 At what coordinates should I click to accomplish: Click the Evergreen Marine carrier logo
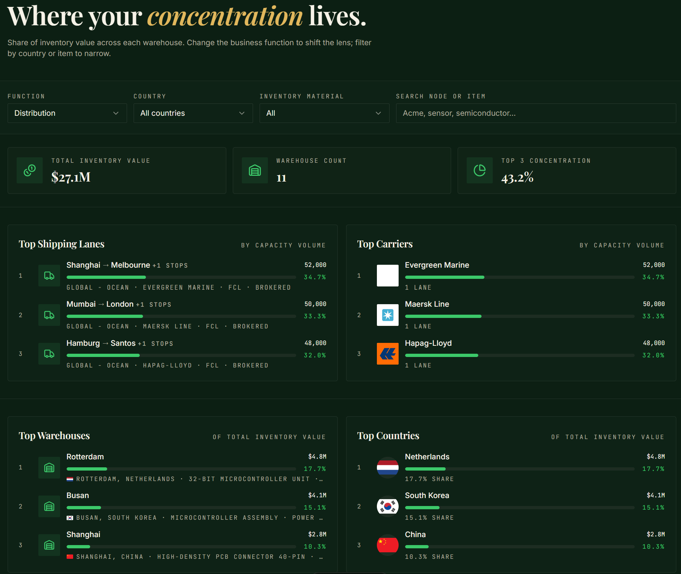388,276
